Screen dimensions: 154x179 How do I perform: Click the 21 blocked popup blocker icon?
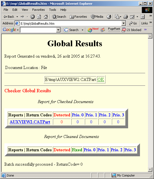click(x=131, y=30)
